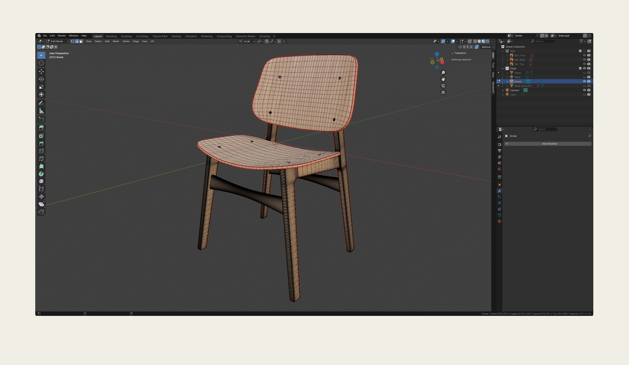Viewport: 629px width, 365px height.
Task: Click the Y axis on navigation gizmo
Action: (x=441, y=59)
